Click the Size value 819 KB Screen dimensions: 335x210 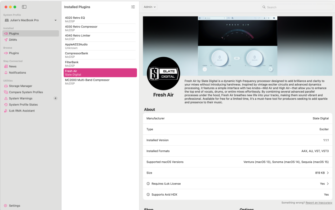click(x=320, y=173)
